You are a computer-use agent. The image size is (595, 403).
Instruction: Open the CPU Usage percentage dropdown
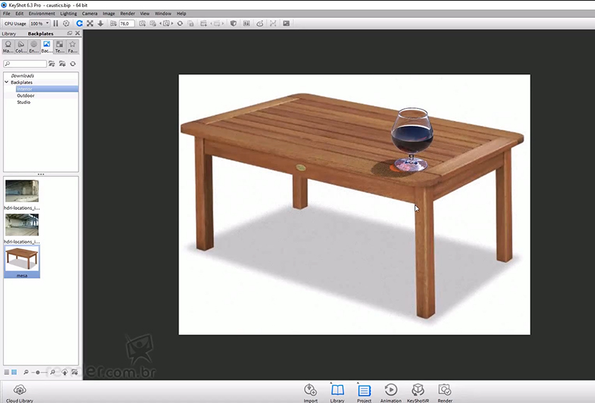coord(39,23)
